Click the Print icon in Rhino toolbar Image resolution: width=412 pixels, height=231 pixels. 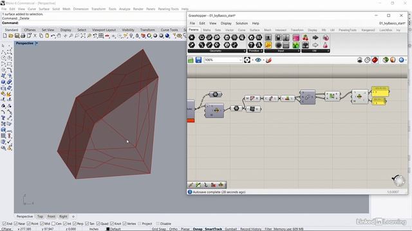23,36
